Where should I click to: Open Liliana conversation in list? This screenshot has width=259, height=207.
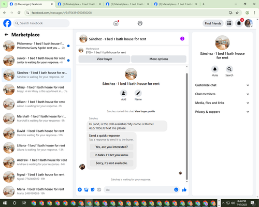coord(36,147)
